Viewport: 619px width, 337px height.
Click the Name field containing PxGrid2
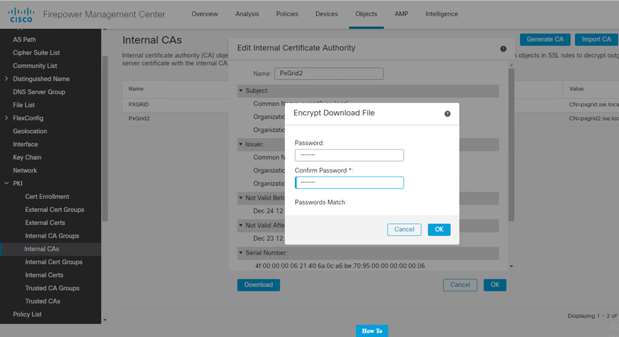(329, 73)
